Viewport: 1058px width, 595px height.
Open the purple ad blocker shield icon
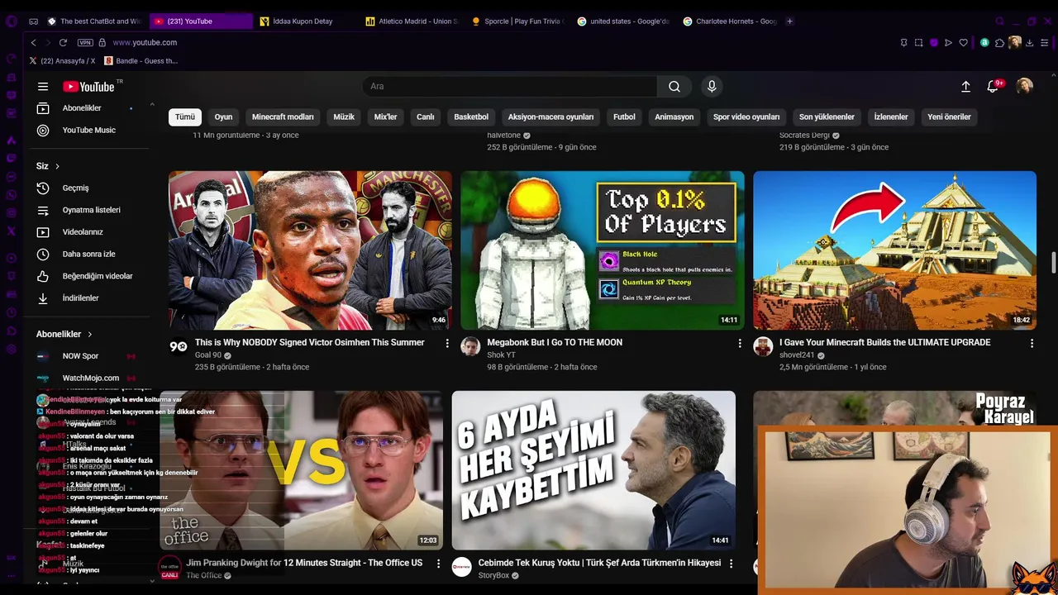click(933, 42)
